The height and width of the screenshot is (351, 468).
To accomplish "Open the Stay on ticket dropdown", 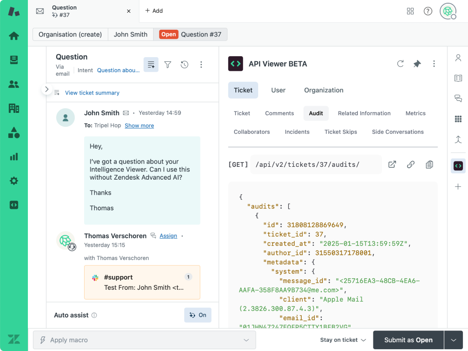I will 343,340.
